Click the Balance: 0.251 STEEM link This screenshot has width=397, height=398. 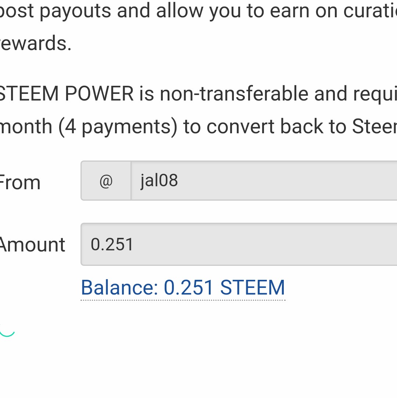point(183,288)
